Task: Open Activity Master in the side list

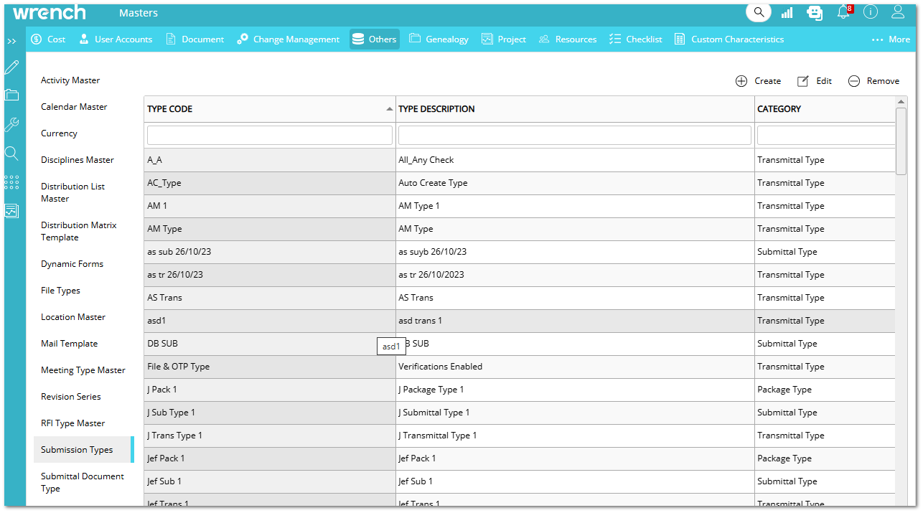Action: [70, 80]
